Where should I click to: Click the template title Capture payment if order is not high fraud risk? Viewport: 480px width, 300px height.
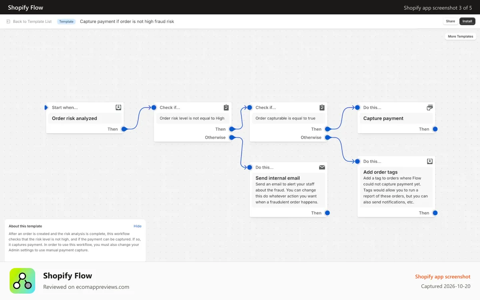(127, 22)
